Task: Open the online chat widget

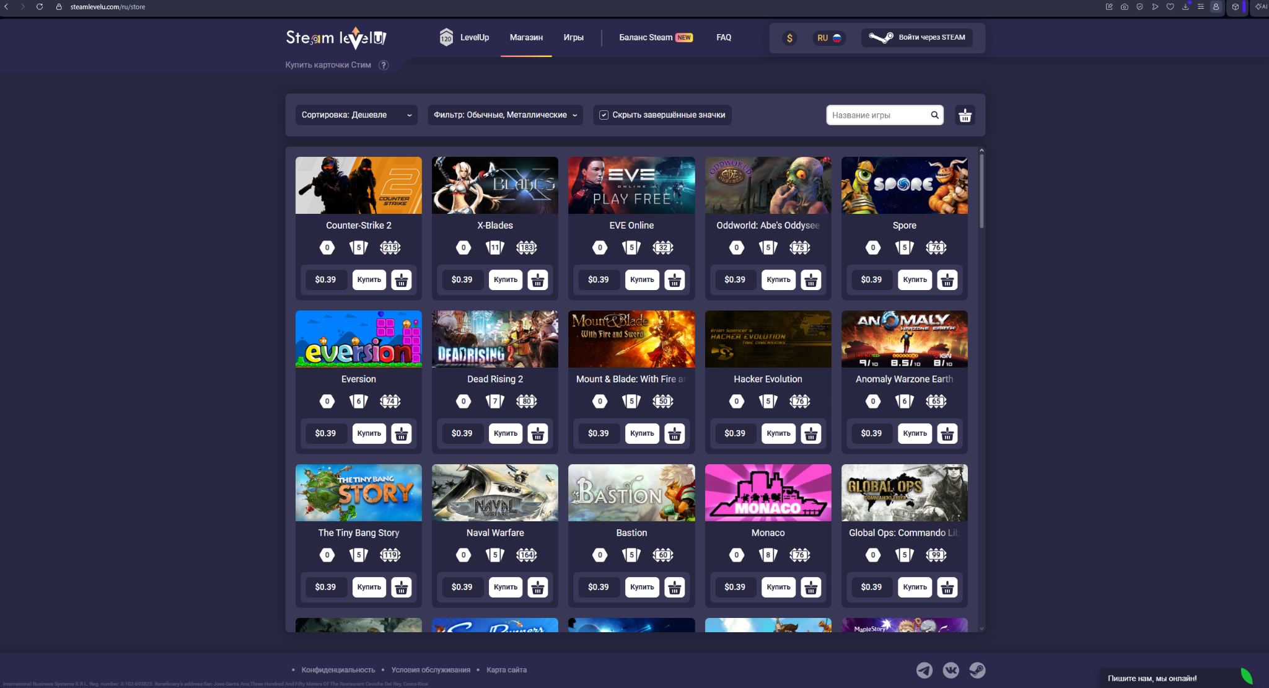Action: click(1177, 678)
